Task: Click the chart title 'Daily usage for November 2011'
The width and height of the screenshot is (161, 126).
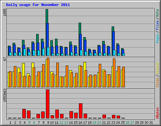Action: pos(38,5)
